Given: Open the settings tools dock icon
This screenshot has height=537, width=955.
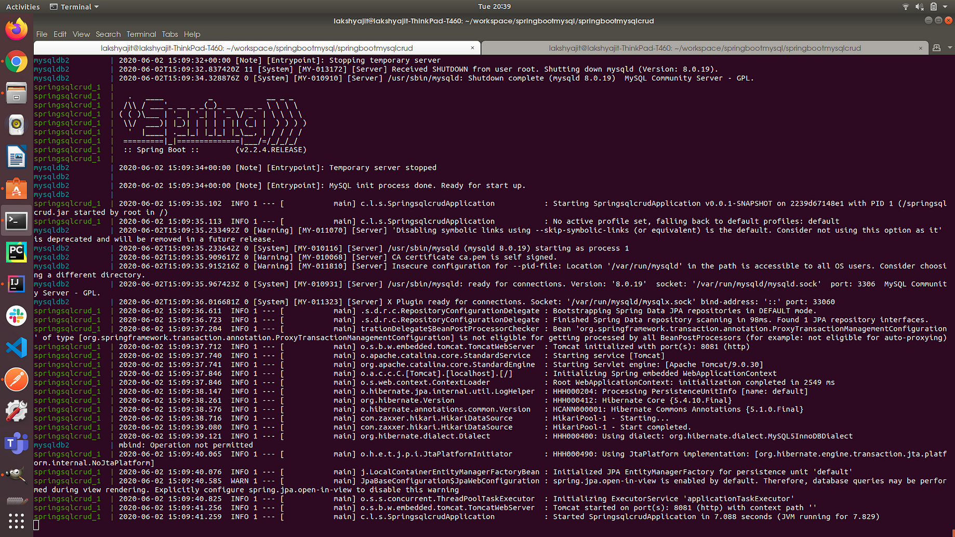Looking at the screenshot, I should point(16,411).
